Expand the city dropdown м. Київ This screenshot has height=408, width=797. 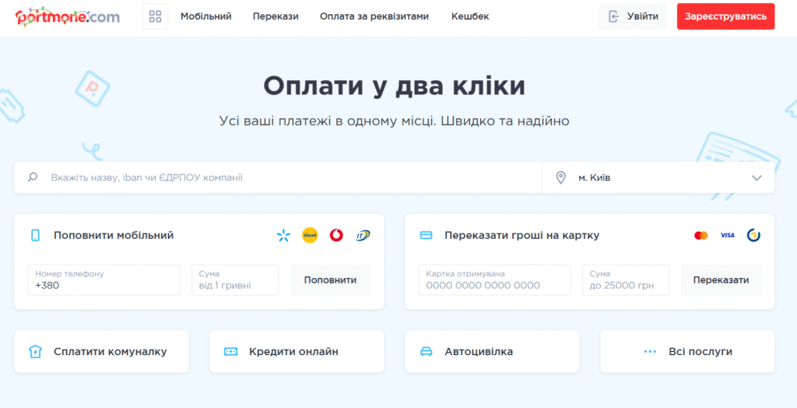coord(658,178)
